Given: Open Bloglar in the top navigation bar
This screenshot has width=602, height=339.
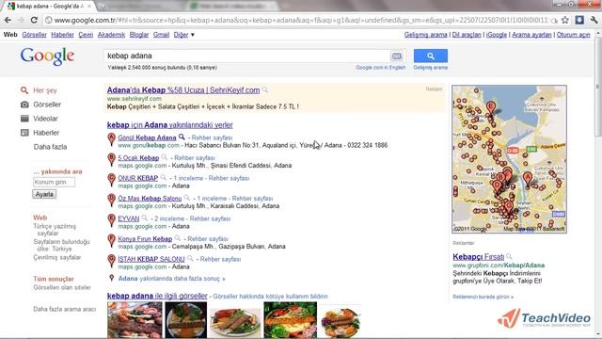Looking at the screenshot, I should click(x=138, y=35).
